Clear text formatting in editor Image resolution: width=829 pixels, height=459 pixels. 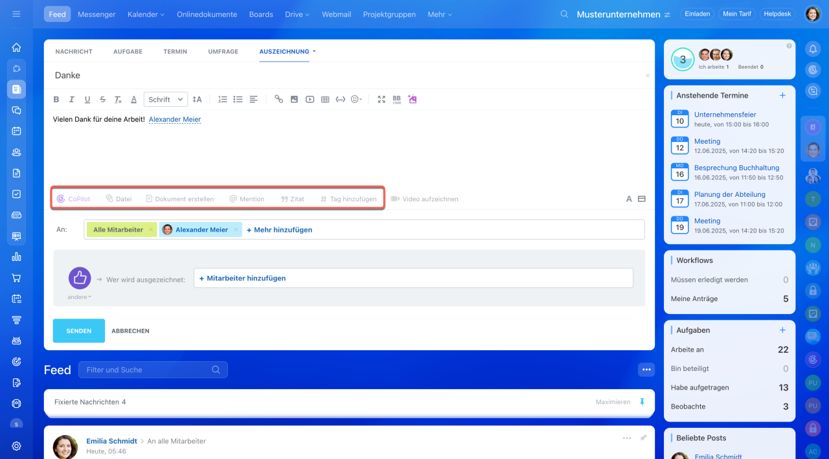[118, 99]
